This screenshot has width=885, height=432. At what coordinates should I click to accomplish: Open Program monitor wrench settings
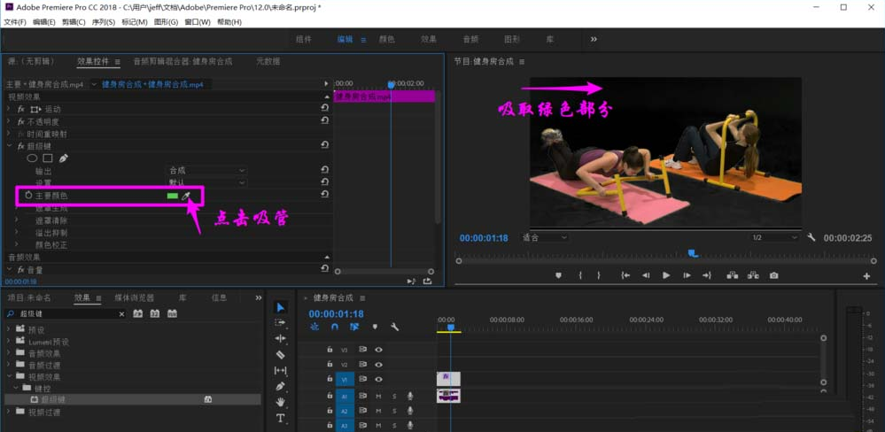[x=811, y=238]
